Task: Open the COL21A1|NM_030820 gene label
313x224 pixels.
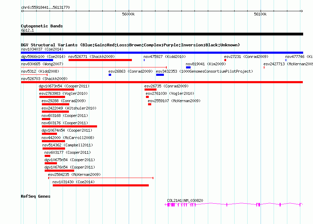Action: [185, 200]
